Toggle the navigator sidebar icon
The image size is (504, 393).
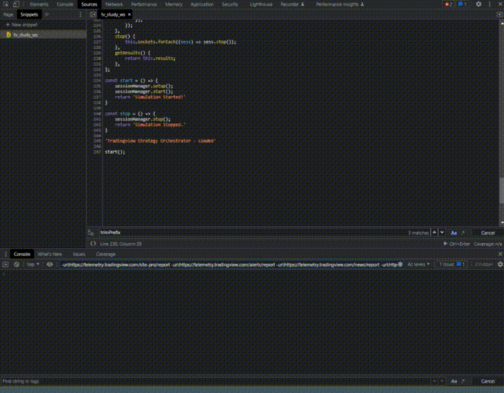point(93,15)
